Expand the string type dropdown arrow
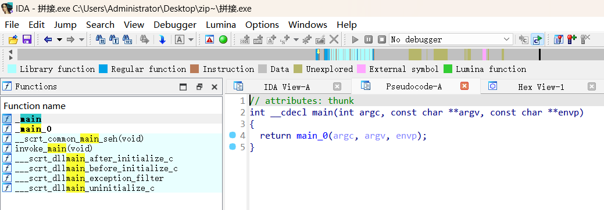 (x=296, y=39)
